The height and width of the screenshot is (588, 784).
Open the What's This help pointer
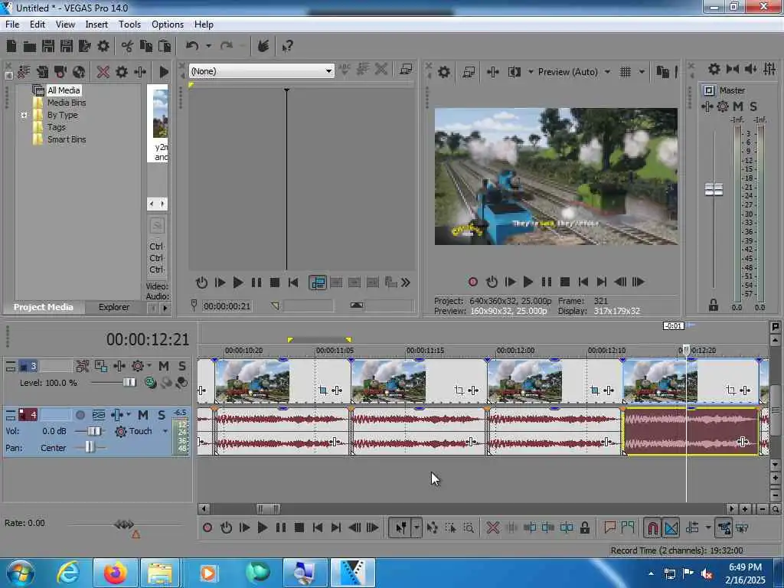(x=287, y=47)
